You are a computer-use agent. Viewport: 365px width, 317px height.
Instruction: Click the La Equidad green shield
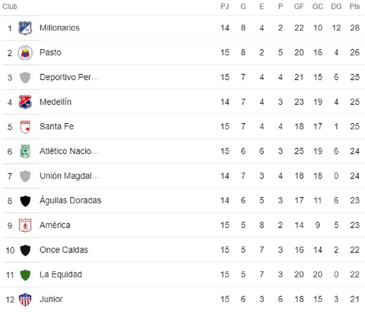[x=25, y=275]
